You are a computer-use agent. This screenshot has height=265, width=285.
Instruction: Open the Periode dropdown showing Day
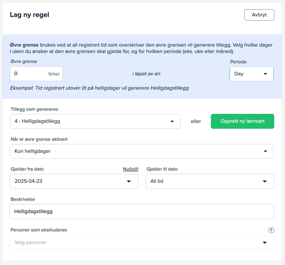click(x=251, y=74)
